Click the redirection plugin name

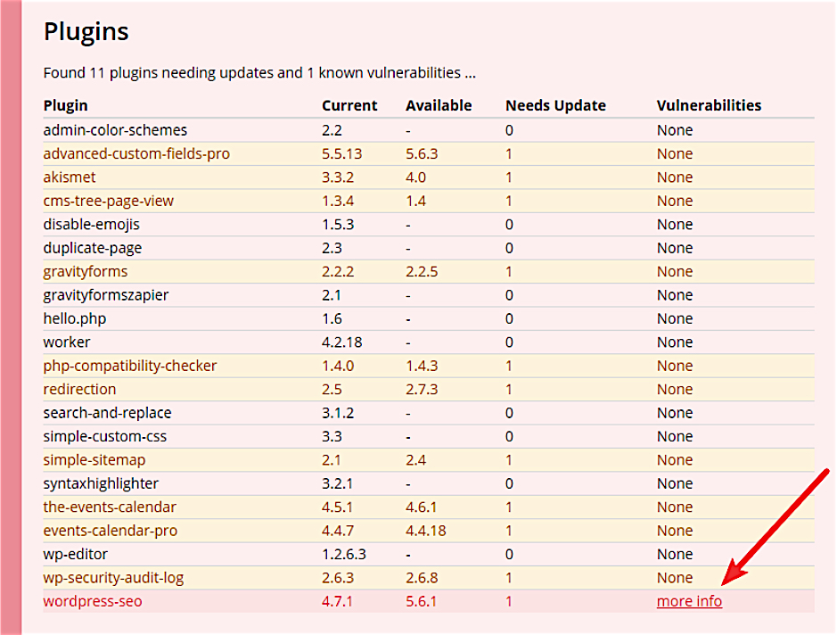(79, 390)
